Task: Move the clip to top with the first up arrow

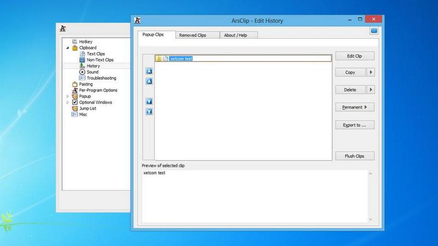Action: coord(149,71)
